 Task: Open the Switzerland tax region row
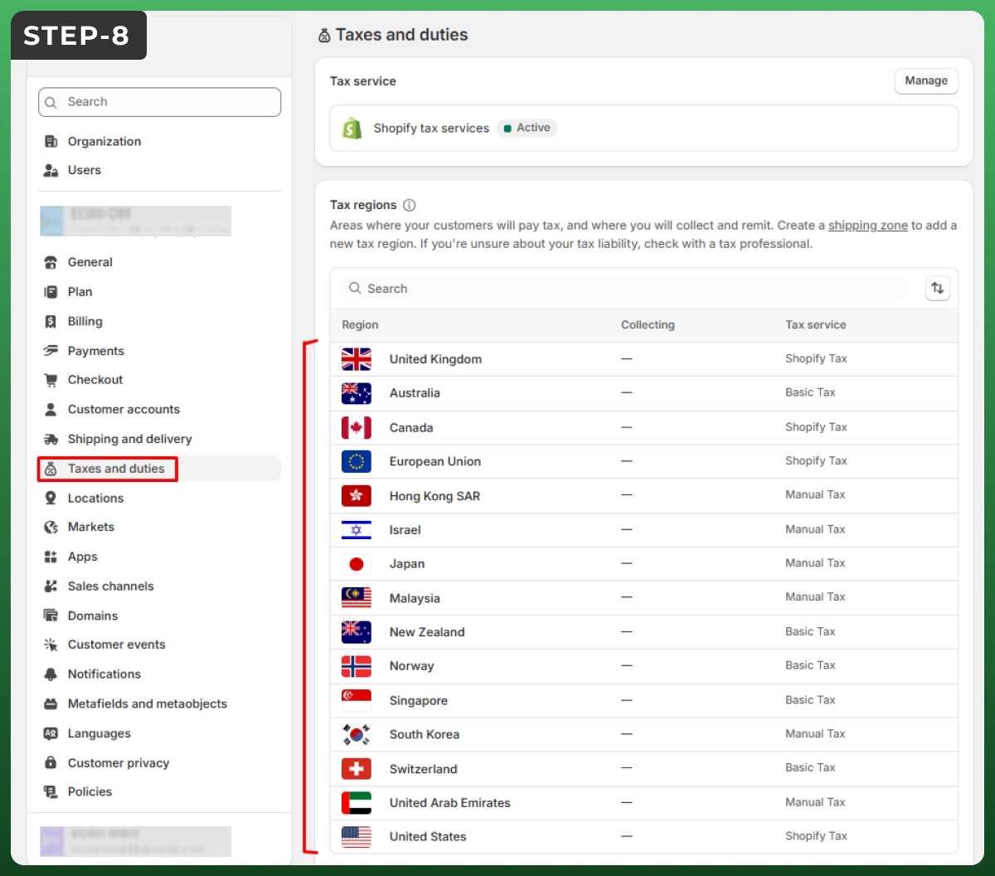[x=644, y=769]
